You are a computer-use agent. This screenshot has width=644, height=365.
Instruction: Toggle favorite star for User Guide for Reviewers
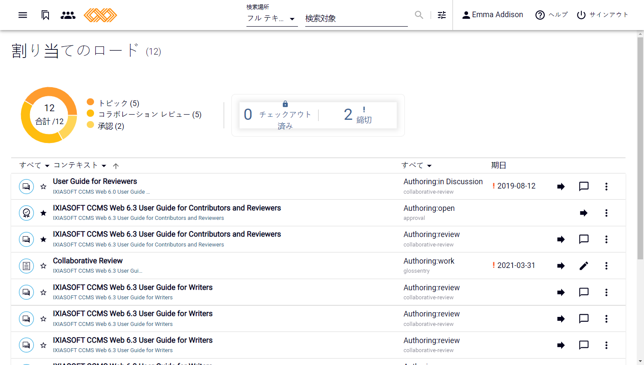(x=43, y=186)
